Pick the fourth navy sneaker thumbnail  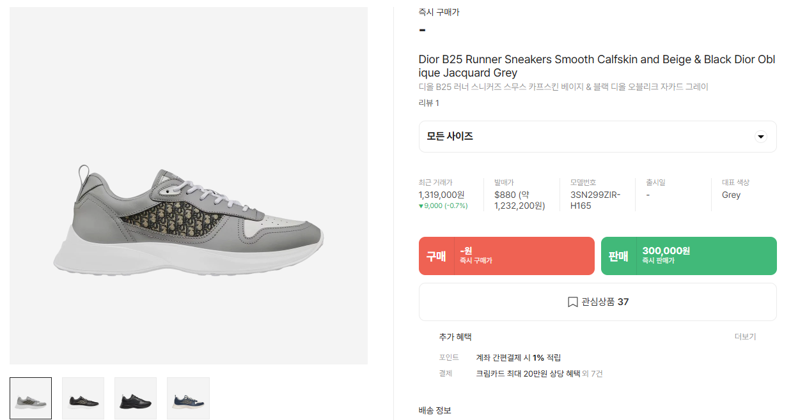(188, 398)
